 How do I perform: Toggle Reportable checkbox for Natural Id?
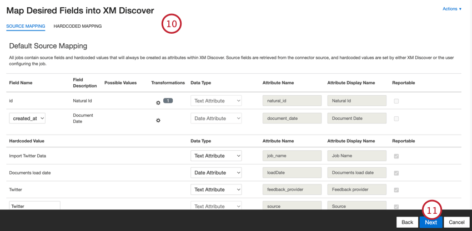(396, 101)
